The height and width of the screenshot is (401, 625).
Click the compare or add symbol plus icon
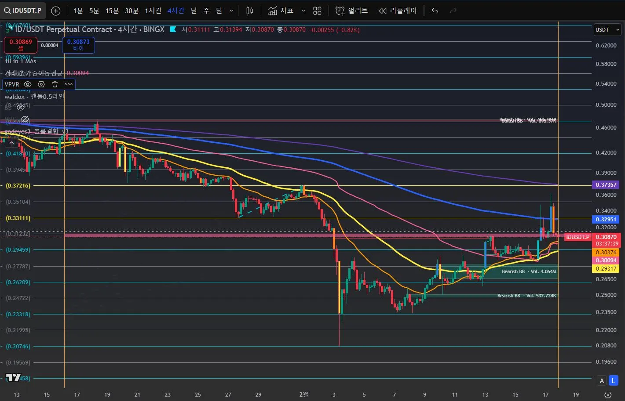coord(56,11)
